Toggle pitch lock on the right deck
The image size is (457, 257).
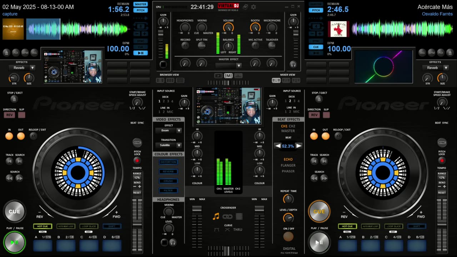(442, 161)
